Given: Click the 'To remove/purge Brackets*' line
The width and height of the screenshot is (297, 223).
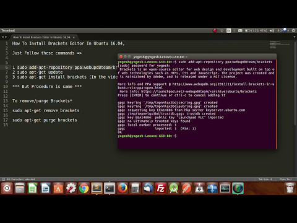Looking at the screenshot, I should coord(42,101).
